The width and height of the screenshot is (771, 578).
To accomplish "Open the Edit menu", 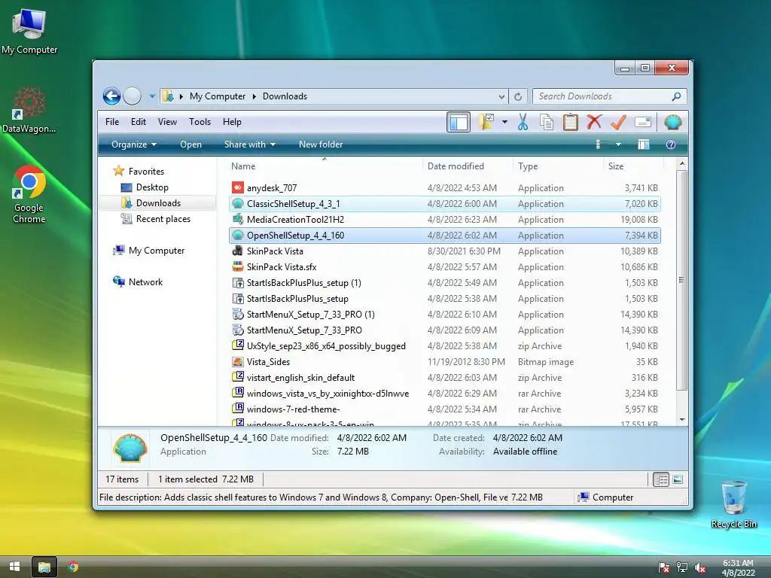I will (139, 122).
